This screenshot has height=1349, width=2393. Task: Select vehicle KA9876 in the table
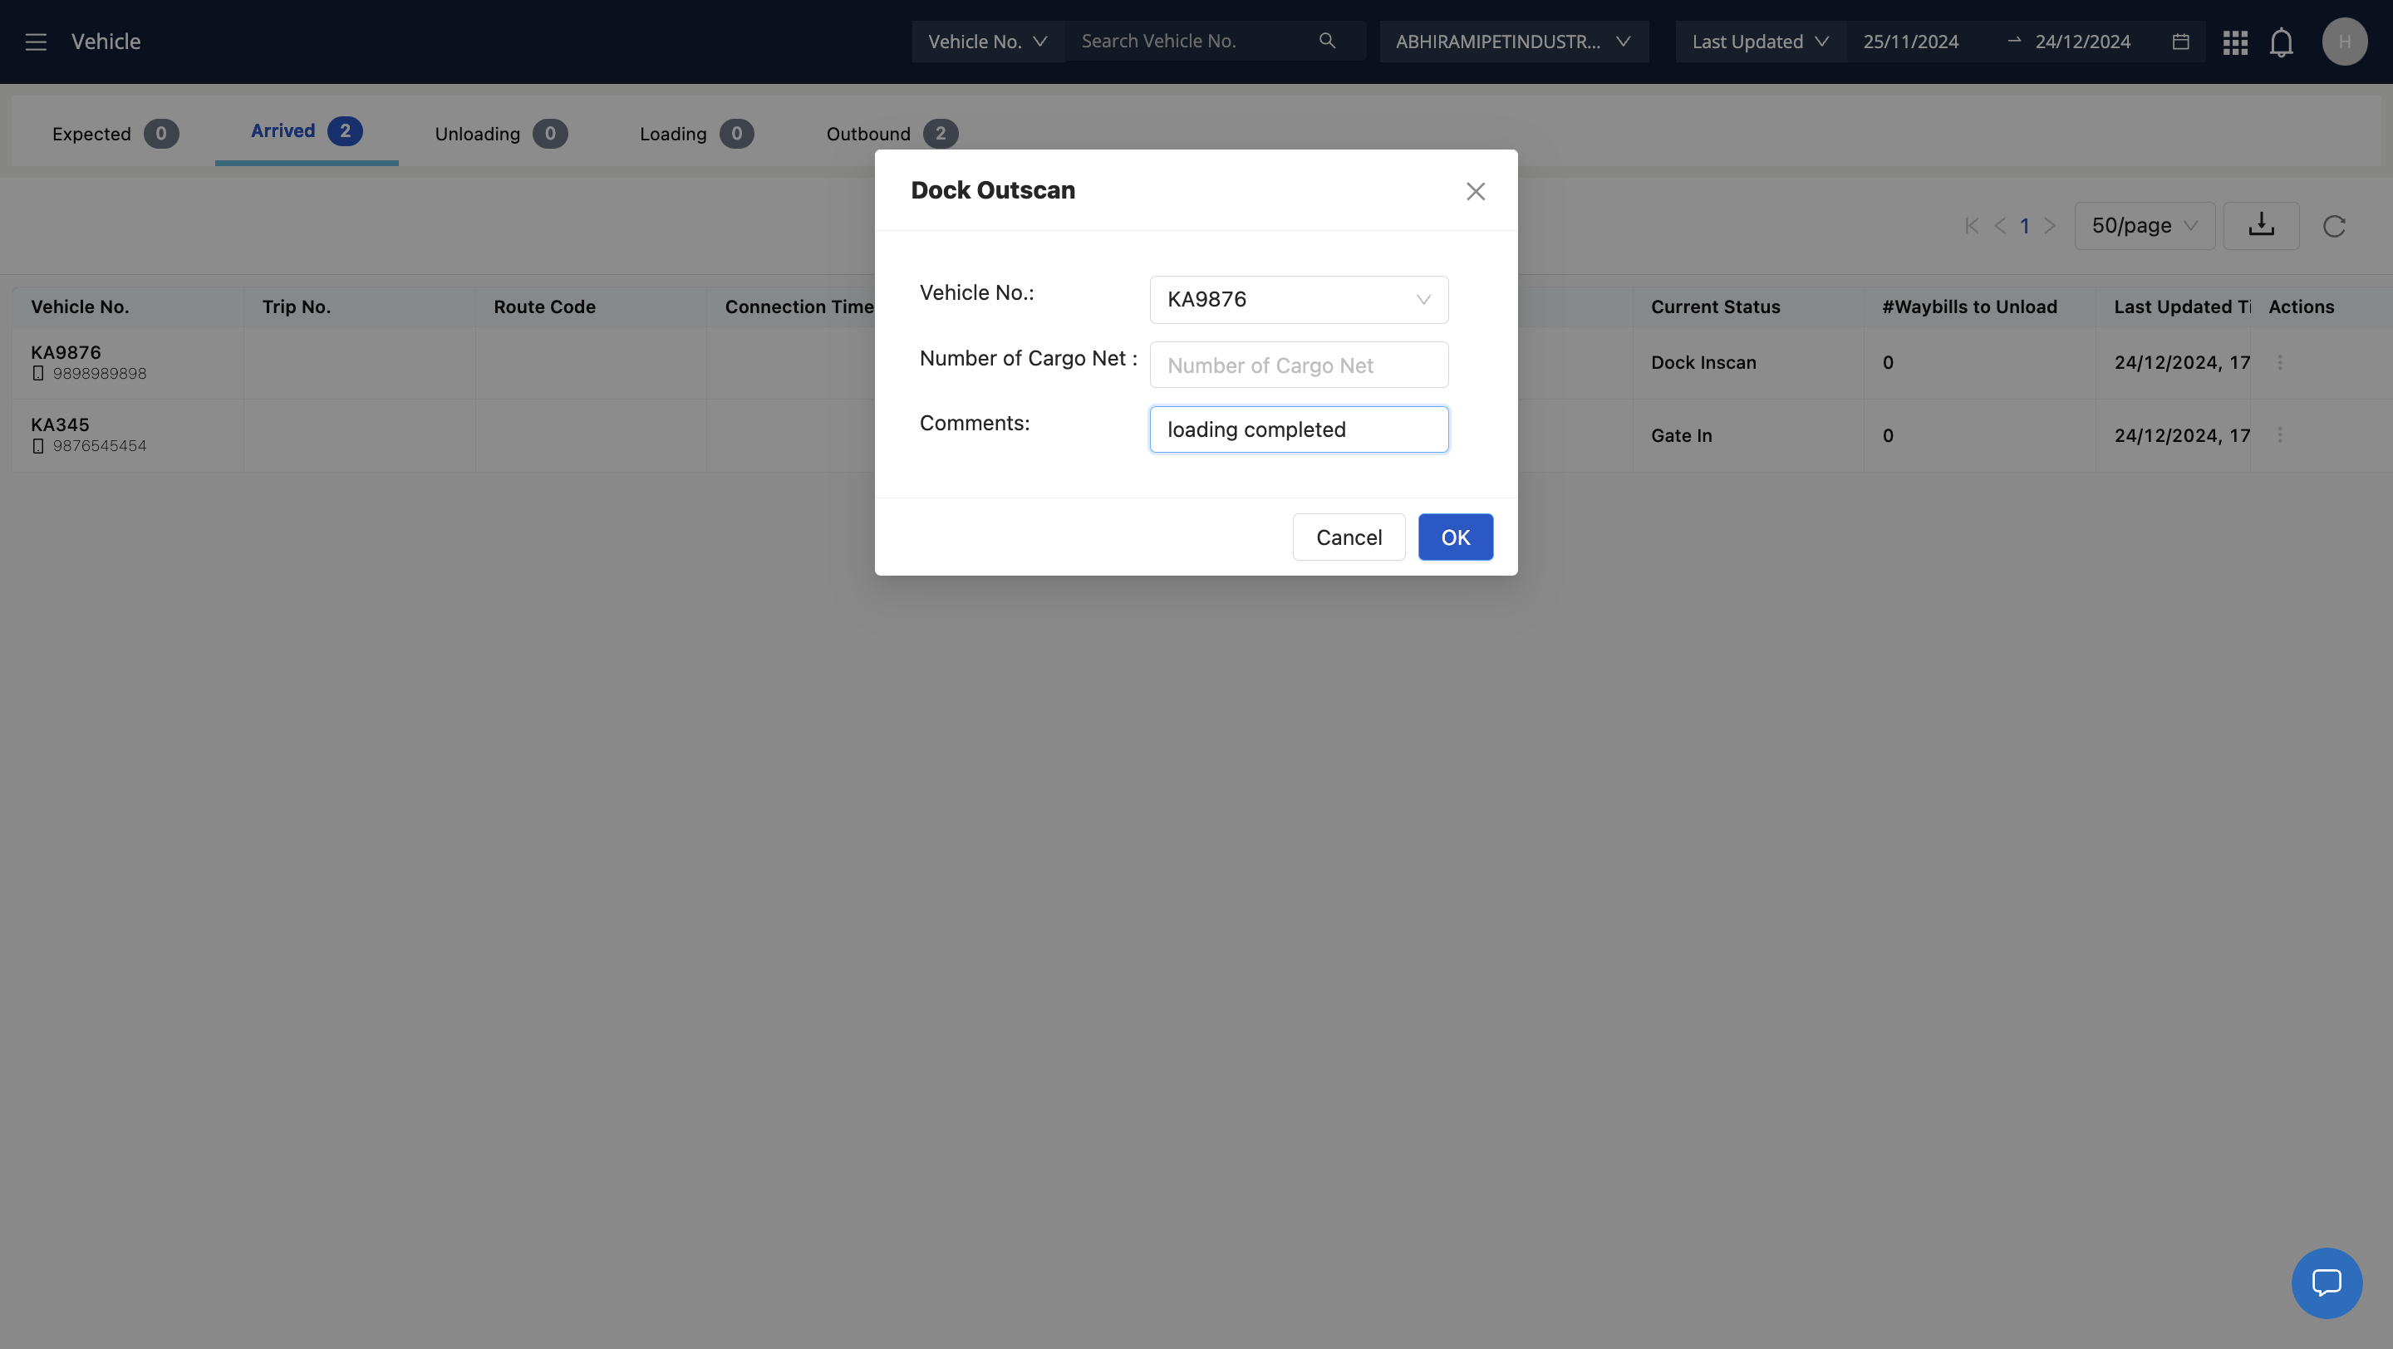point(66,352)
